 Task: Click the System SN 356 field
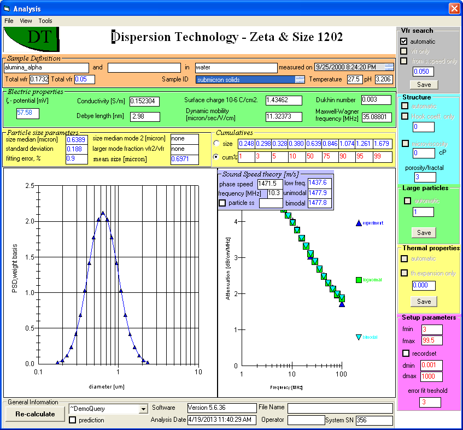pyautogui.click(x=374, y=420)
